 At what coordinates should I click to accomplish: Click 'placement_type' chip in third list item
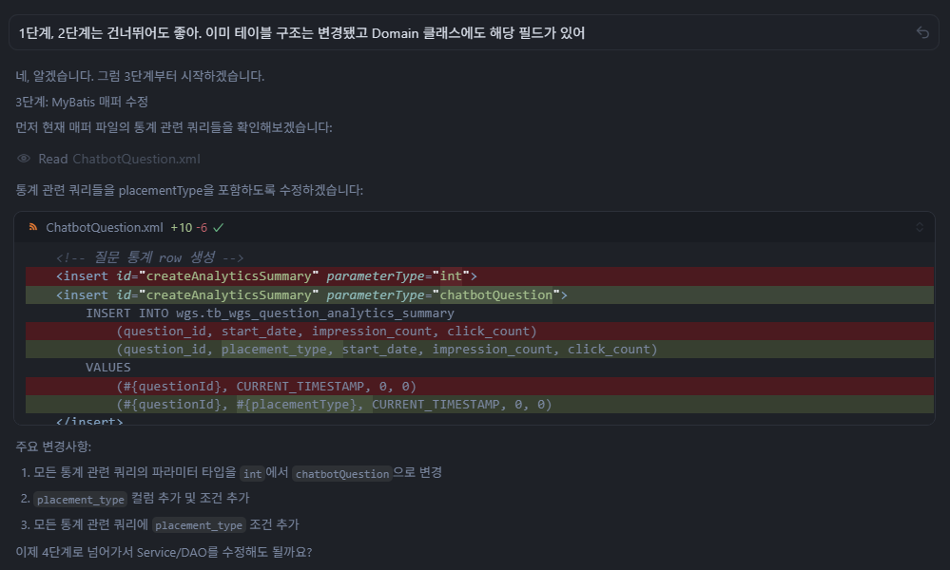coord(199,525)
